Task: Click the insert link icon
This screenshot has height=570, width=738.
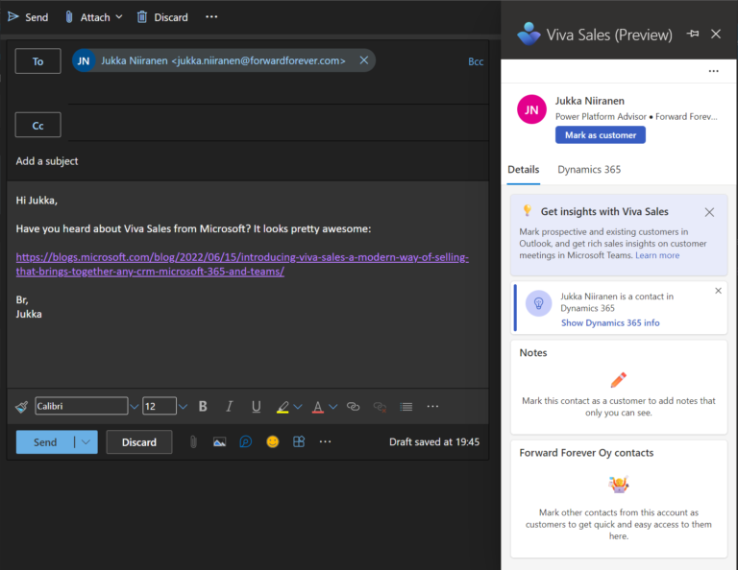Action: tap(353, 406)
